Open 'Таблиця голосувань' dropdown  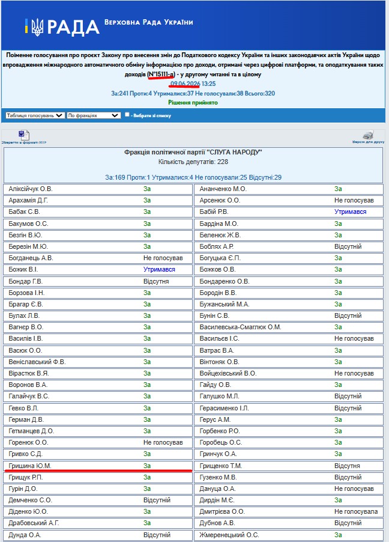35,115
